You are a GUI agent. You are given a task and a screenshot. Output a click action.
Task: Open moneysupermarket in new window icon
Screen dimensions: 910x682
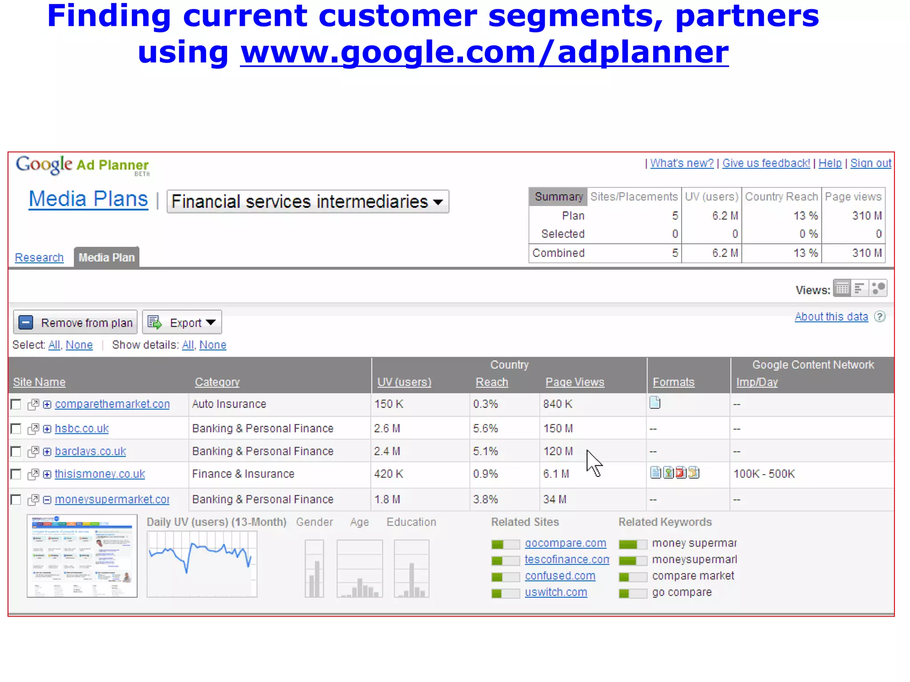click(33, 500)
